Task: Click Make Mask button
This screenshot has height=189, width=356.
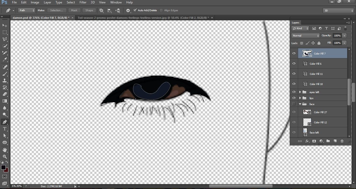Action: pos(74,10)
